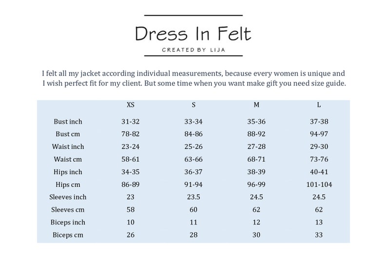This screenshot has height=273, width=387.
Task: Click the Waist inch row label
Action: (x=68, y=147)
